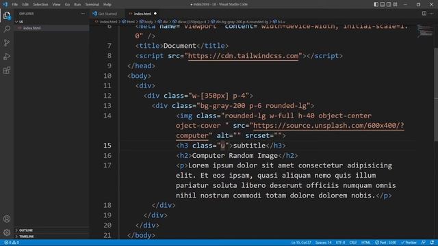
Task: Click the minimap preview
Action: pyautogui.click(x=425, y=31)
